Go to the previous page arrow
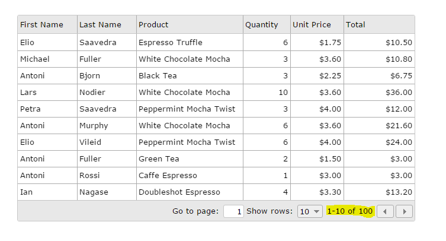446x241 pixels. tap(385, 211)
